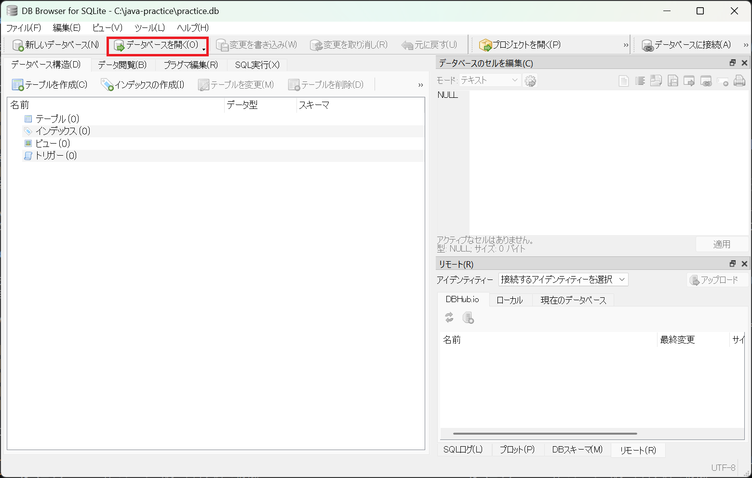Click the スキーマ column header
Screen dimensions: 752x478
point(361,105)
